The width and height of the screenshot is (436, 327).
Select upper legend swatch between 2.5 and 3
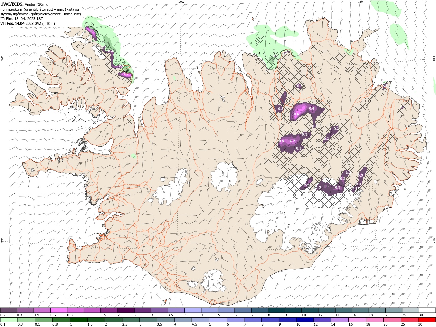(x=142, y=310)
